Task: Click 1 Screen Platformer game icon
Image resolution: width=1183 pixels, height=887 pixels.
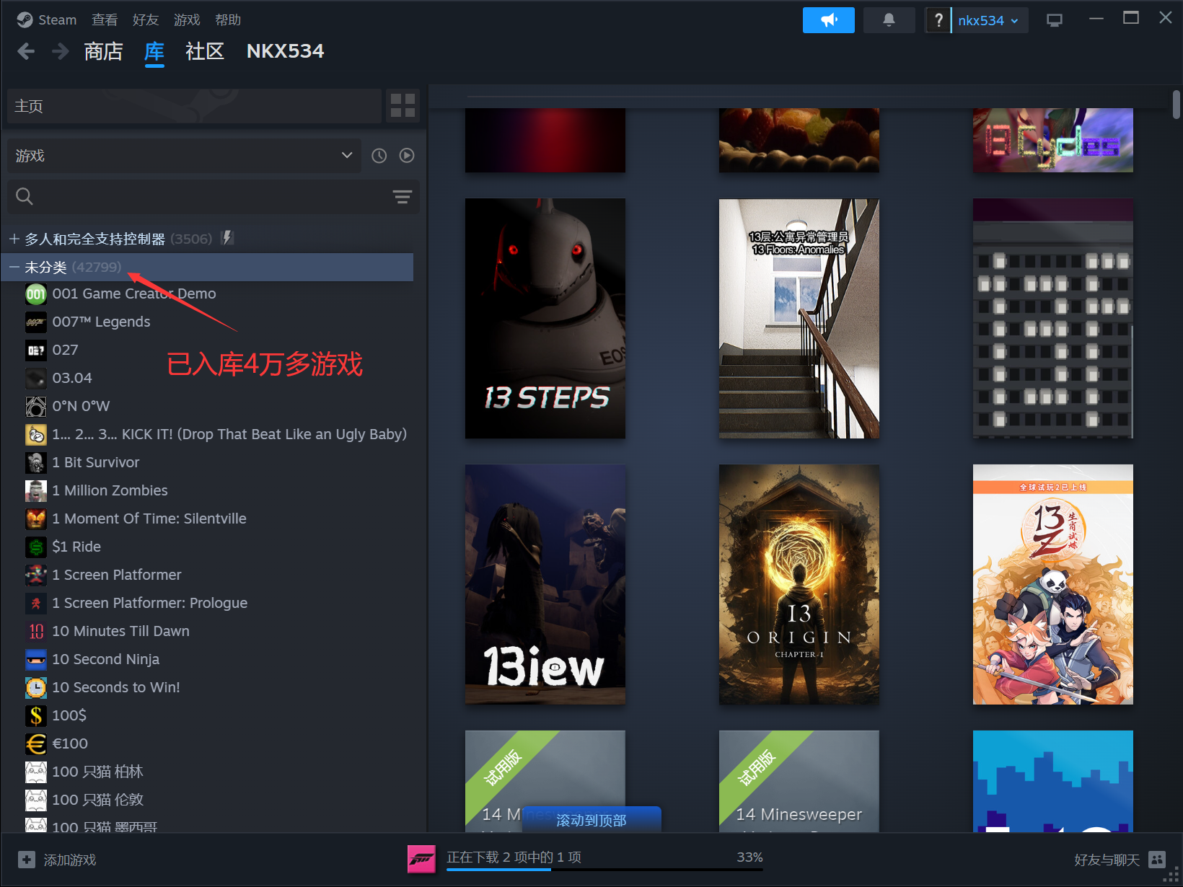Action: pyautogui.click(x=36, y=575)
